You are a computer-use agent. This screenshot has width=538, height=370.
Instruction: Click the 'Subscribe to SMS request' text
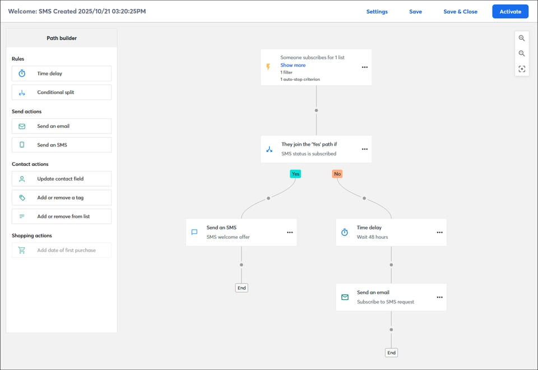pyautogui.click(x=386, y=302)
